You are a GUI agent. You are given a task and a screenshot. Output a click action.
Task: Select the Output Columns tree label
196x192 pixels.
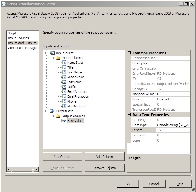[73, 116]
